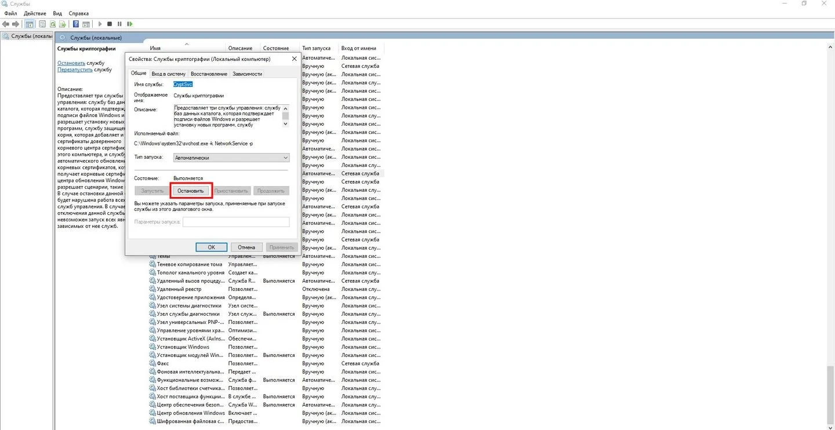The image size is (835, 430).
Task: Sort by the Вход от имени column header
Action: point(359,48)
